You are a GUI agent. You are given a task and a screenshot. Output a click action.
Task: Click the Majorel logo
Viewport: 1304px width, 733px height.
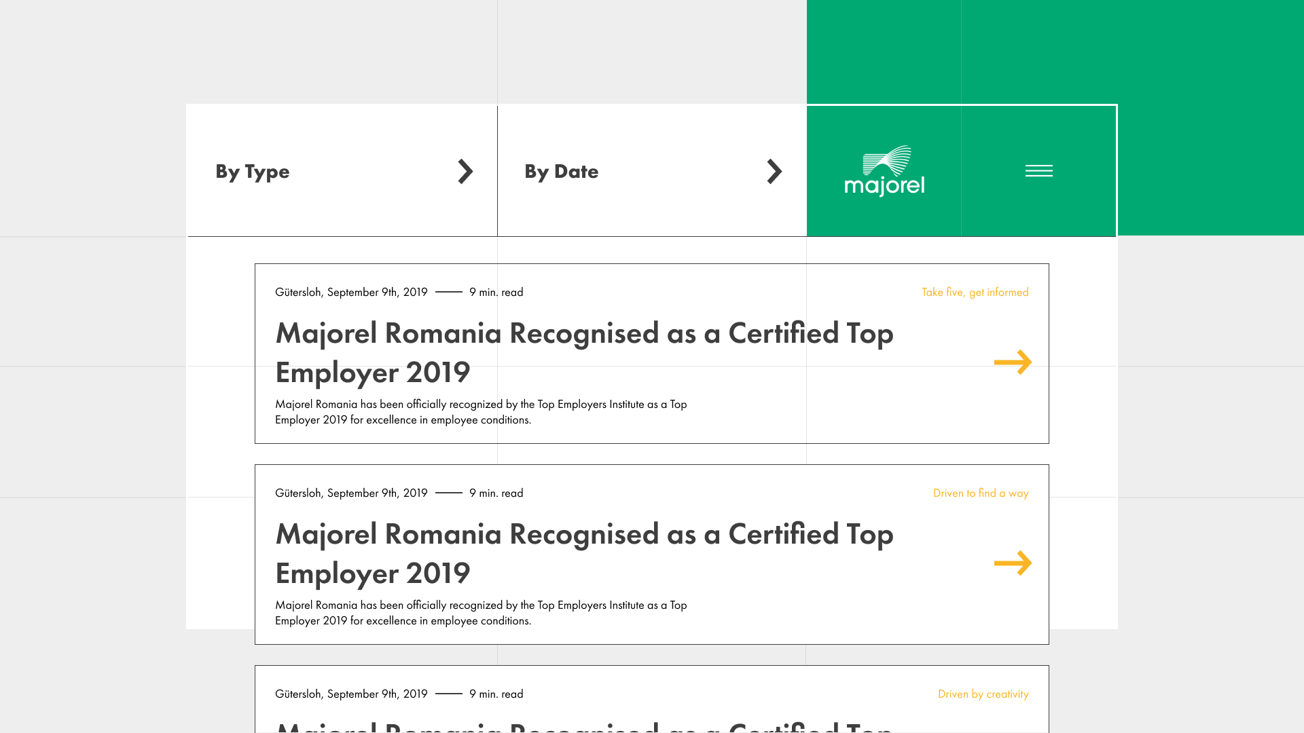point(884,171)
